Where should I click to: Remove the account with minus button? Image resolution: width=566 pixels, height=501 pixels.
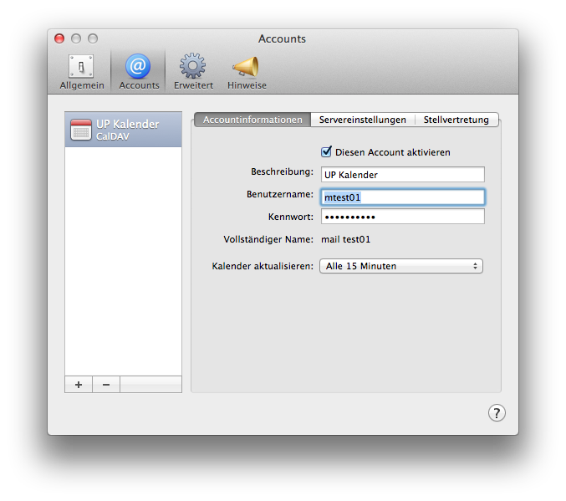(x=106, y=385)
